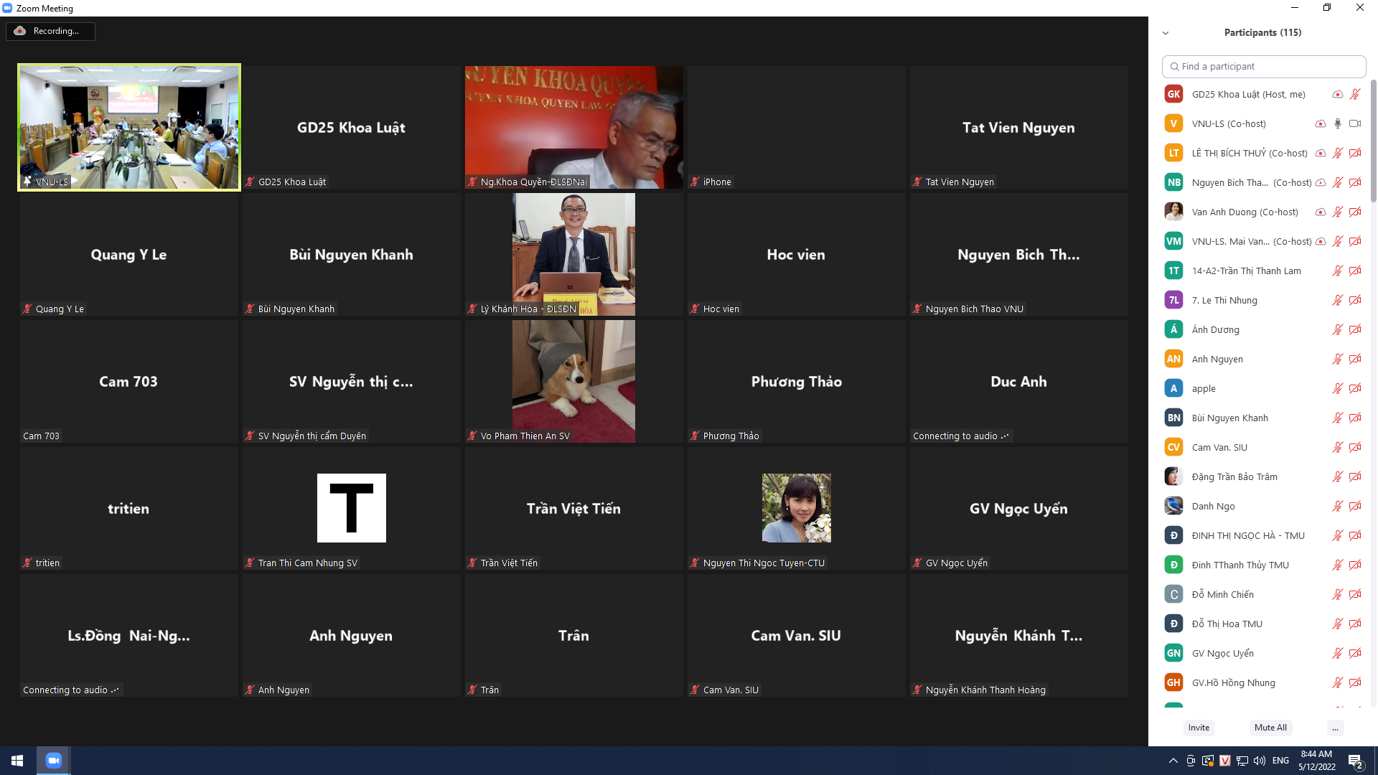Toggle mute for 7. Le Thi Nhung
Viewport: 1378px width, 775px height.
tap(1338, 300)
